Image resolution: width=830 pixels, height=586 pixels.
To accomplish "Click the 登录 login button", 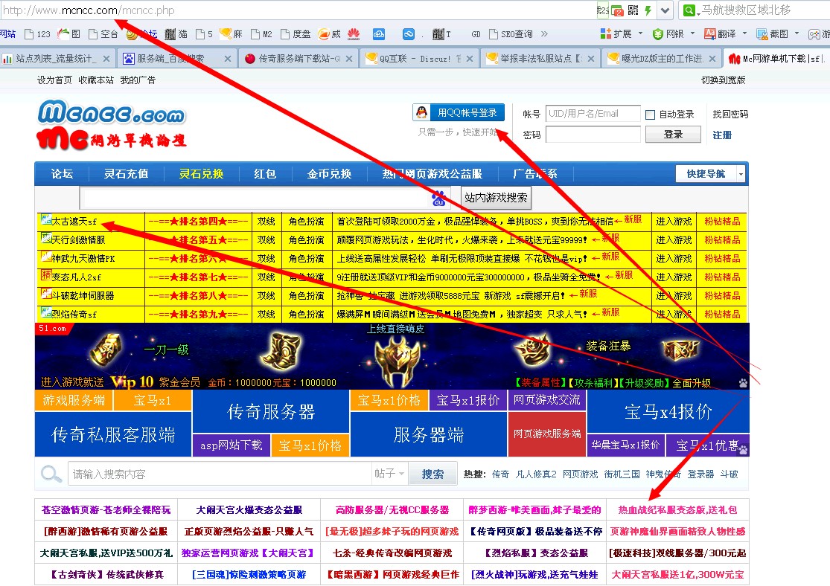I will (x=673, y=135).
